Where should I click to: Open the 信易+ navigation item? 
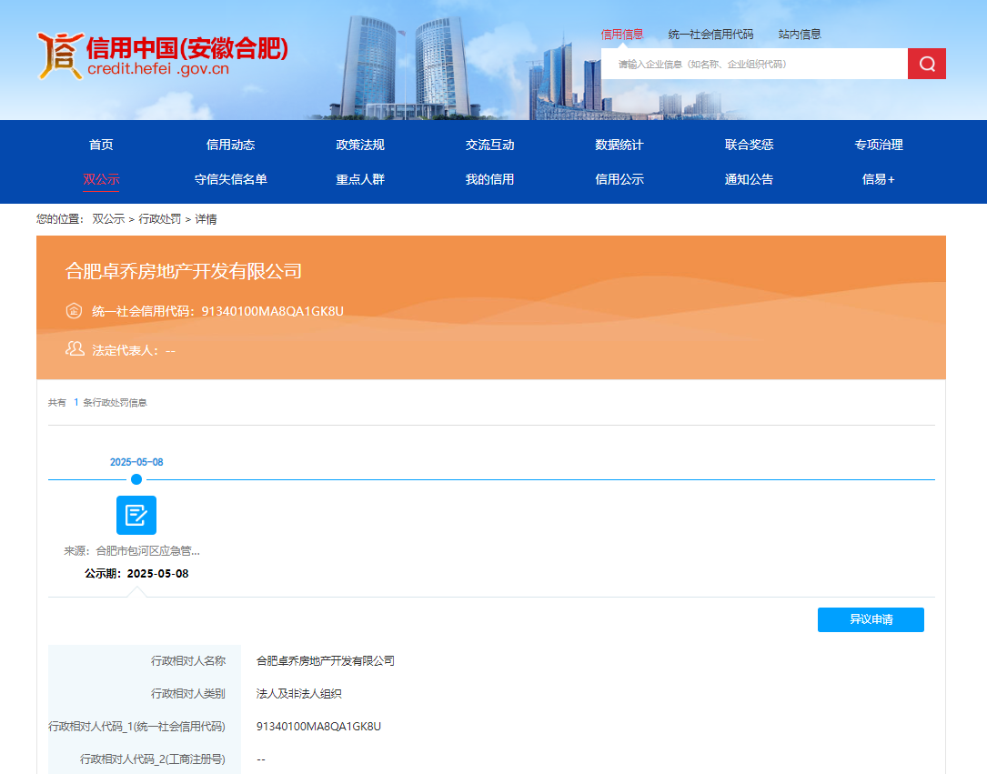(878, 179)
